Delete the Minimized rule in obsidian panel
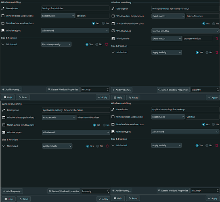The height and width of the screenshot is (202, 220). pyautogui.click(x=107, y=44)
